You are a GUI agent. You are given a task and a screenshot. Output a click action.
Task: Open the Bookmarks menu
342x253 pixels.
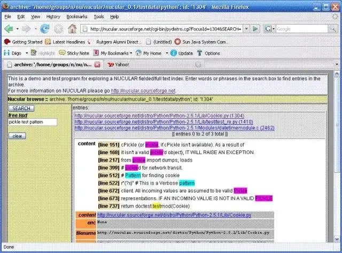pyautogui.click(x=77, y=17)
